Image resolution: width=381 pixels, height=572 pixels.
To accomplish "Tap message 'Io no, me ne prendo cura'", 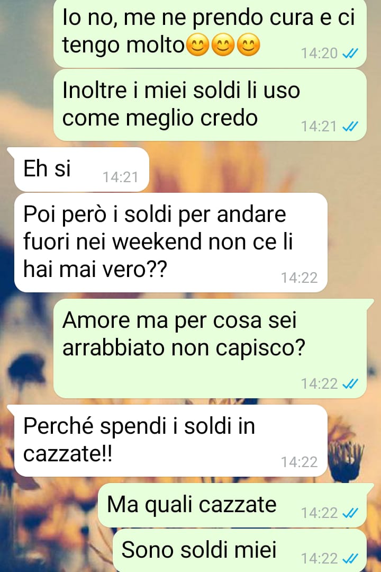I will (x=210, y=33).
